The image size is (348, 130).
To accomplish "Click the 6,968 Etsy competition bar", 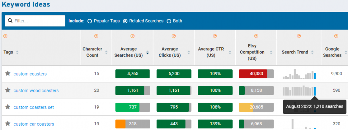I will tap(256, 124).
